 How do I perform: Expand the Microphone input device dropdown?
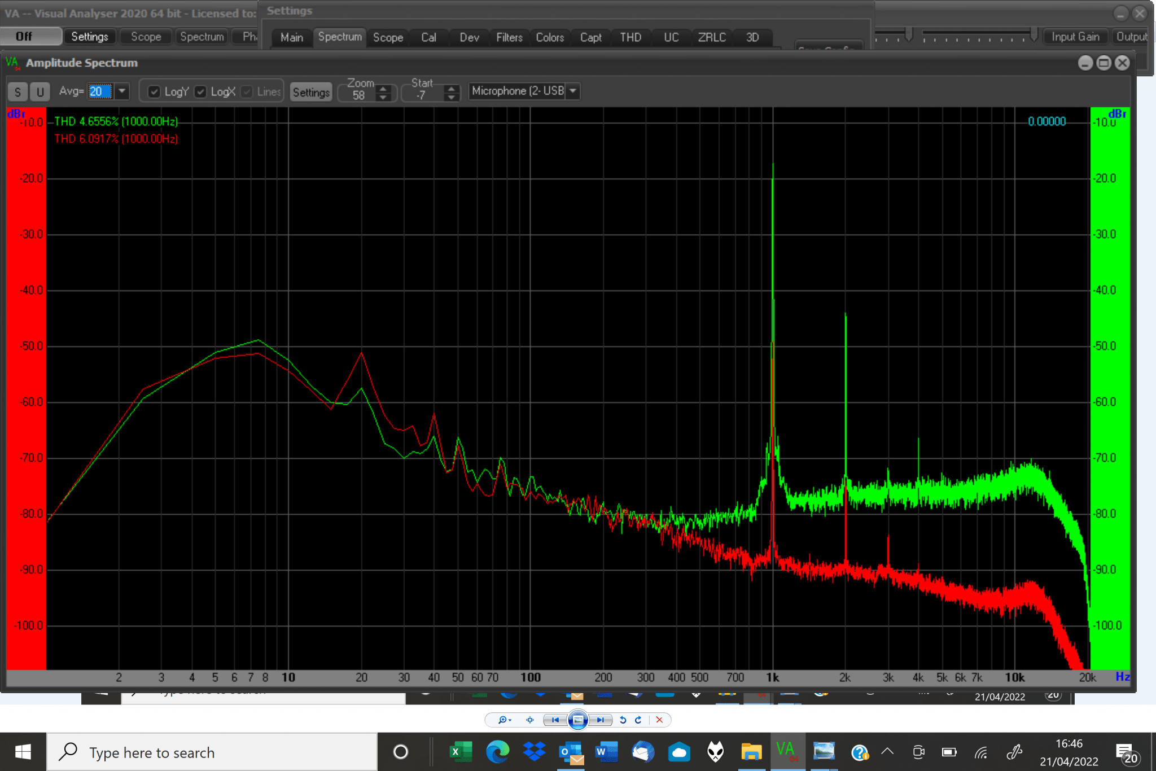573,91
